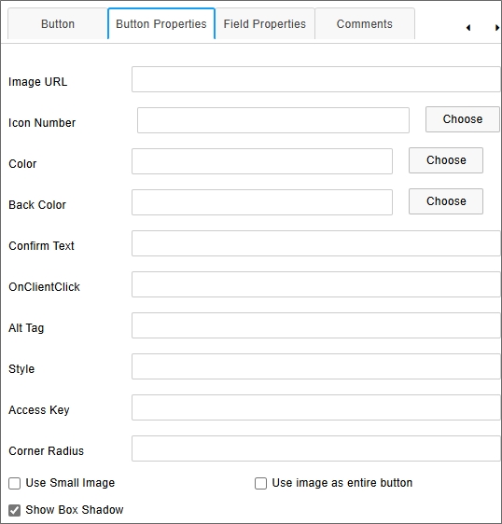
Task: Click Choose button for Back Color
Action: [446, 201]
